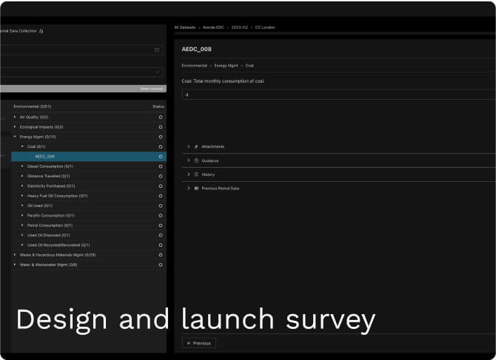Click the info icon next to Guidance
The height and width of the screenshot is (360, 496).
coord(196,160)
